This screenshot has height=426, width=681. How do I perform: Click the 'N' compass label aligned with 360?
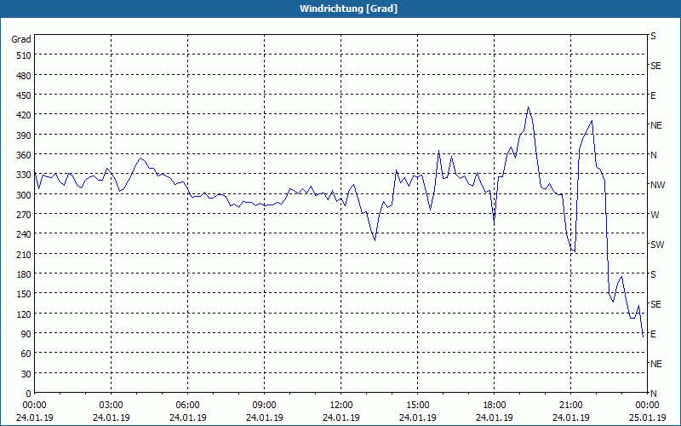coord(653,155)
